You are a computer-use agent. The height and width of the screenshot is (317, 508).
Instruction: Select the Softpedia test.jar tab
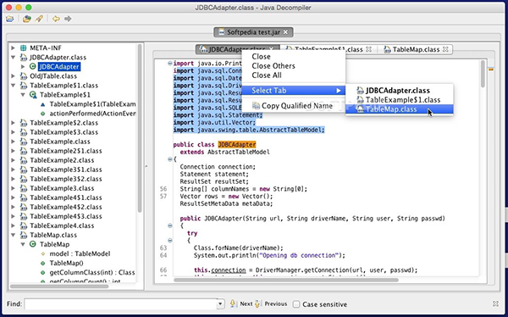[253, 32]
